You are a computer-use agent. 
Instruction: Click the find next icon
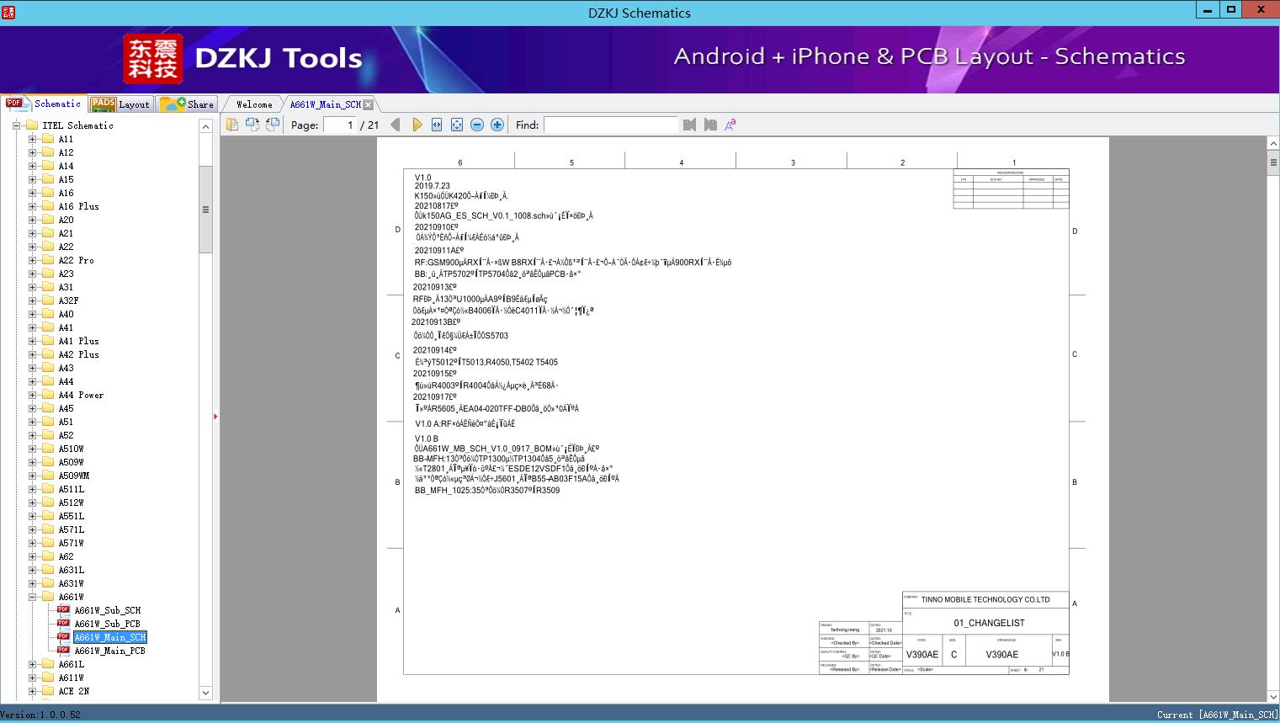point(710,125)
